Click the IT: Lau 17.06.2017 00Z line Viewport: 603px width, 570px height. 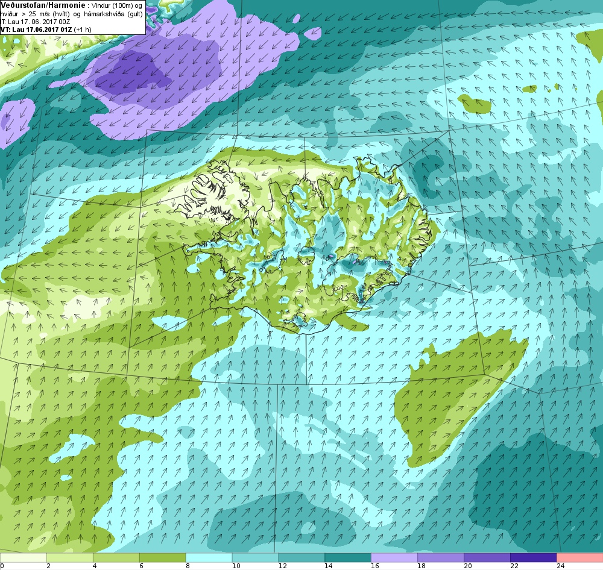[x=35, y=22]
